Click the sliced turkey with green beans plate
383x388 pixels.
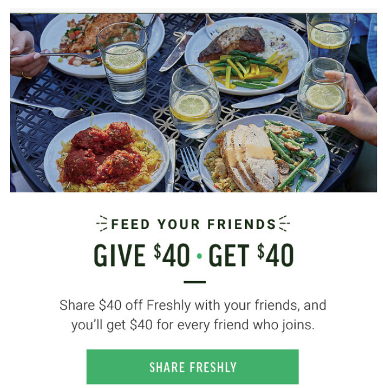[x=264, y=155]
